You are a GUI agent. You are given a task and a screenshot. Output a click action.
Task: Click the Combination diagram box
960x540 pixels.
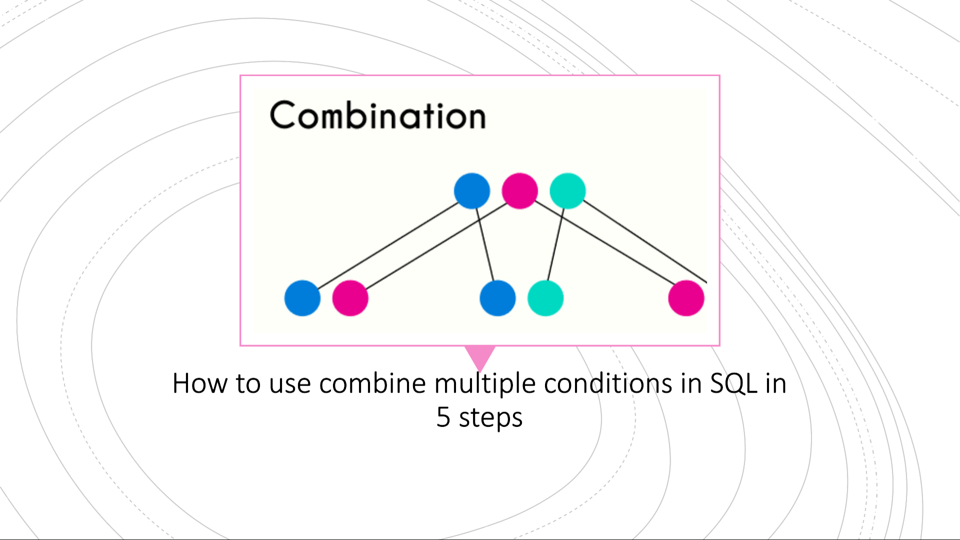pyautogui.click(x=480, y=209)
